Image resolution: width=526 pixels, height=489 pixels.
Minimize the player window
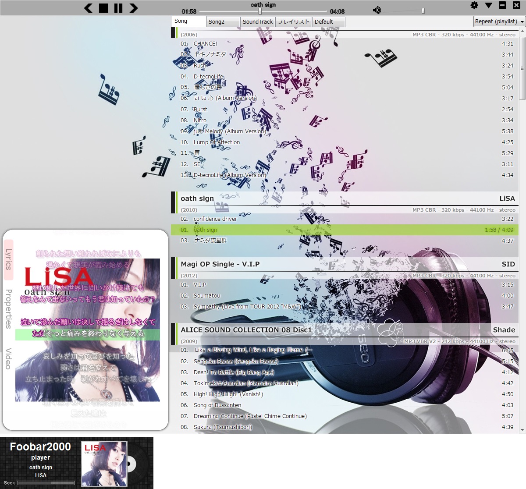click(x=503, y=5)
